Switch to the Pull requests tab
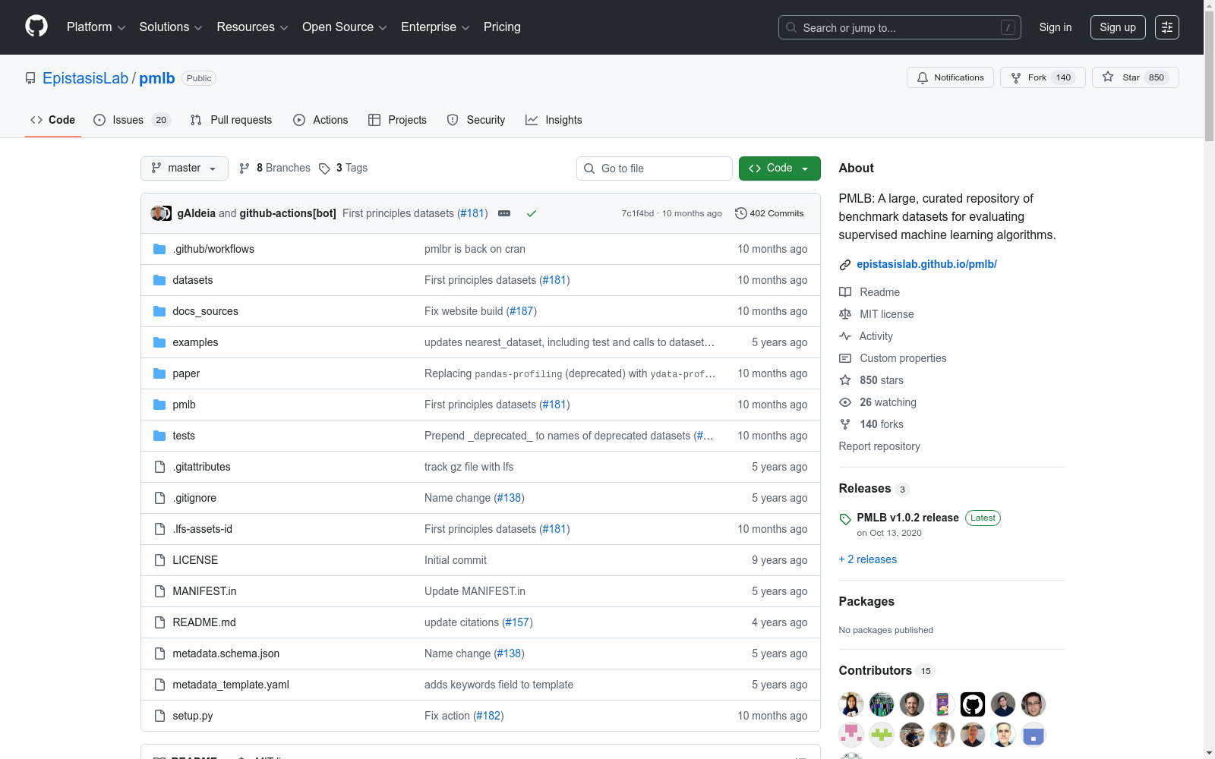 tap(231, 120)
